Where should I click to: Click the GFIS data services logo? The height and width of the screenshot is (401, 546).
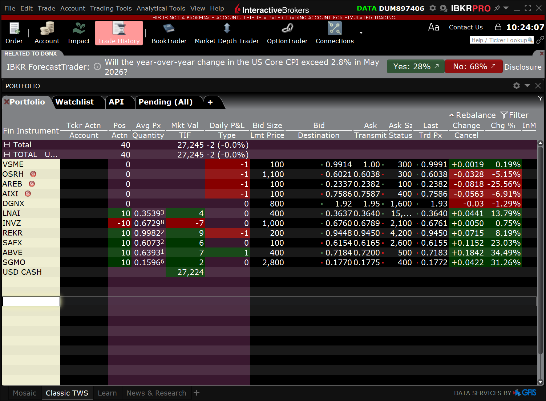[x=525, y=393]
